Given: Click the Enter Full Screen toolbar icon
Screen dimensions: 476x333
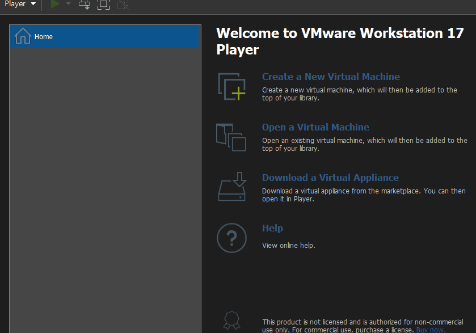Looking at the screenshot, I should pos(103,4).
